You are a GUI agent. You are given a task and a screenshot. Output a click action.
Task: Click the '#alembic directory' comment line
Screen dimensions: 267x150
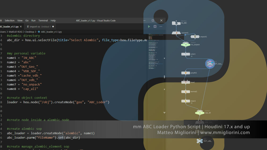(x=23, y=36)
